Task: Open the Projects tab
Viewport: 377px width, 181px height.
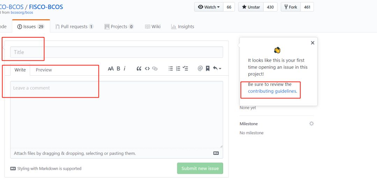Action: tap(119, 27)
